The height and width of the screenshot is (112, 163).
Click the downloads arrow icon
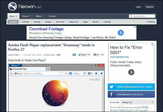coord(96,73)
